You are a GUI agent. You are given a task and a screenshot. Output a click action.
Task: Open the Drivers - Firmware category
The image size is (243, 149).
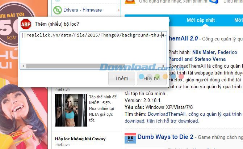[x=83, y=10]
